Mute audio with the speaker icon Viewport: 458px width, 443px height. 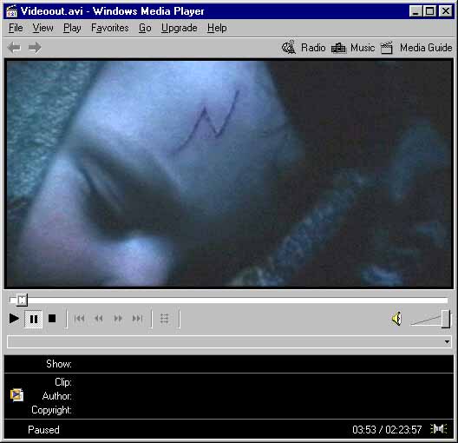tap(396, 319)
